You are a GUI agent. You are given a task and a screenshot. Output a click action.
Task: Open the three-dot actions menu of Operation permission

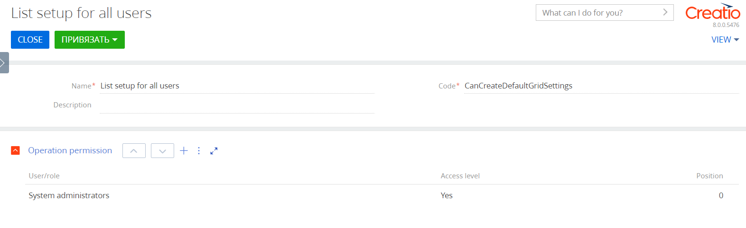tap(199, 150)
